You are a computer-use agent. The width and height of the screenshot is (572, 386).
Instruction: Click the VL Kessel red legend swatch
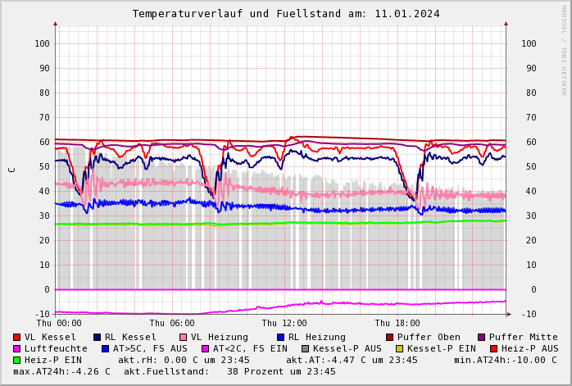coord(16,337)
